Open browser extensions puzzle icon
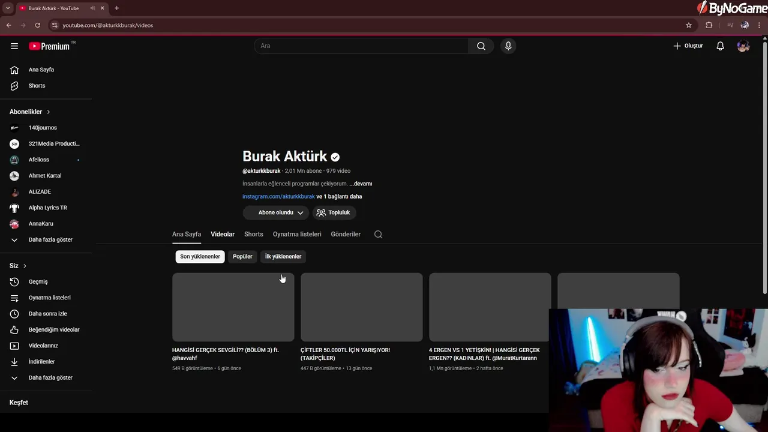 pos(709,25)
